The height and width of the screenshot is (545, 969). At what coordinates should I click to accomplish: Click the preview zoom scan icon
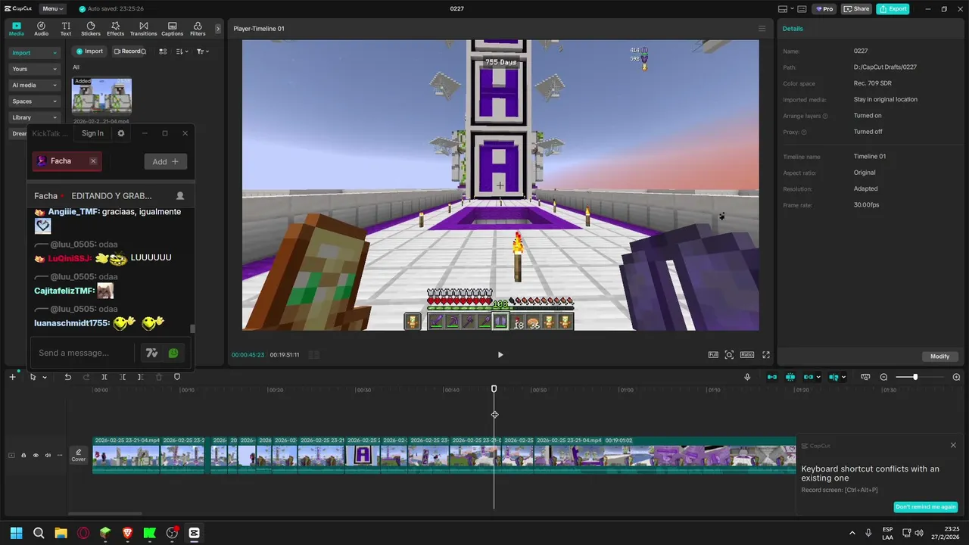[729, 354]
